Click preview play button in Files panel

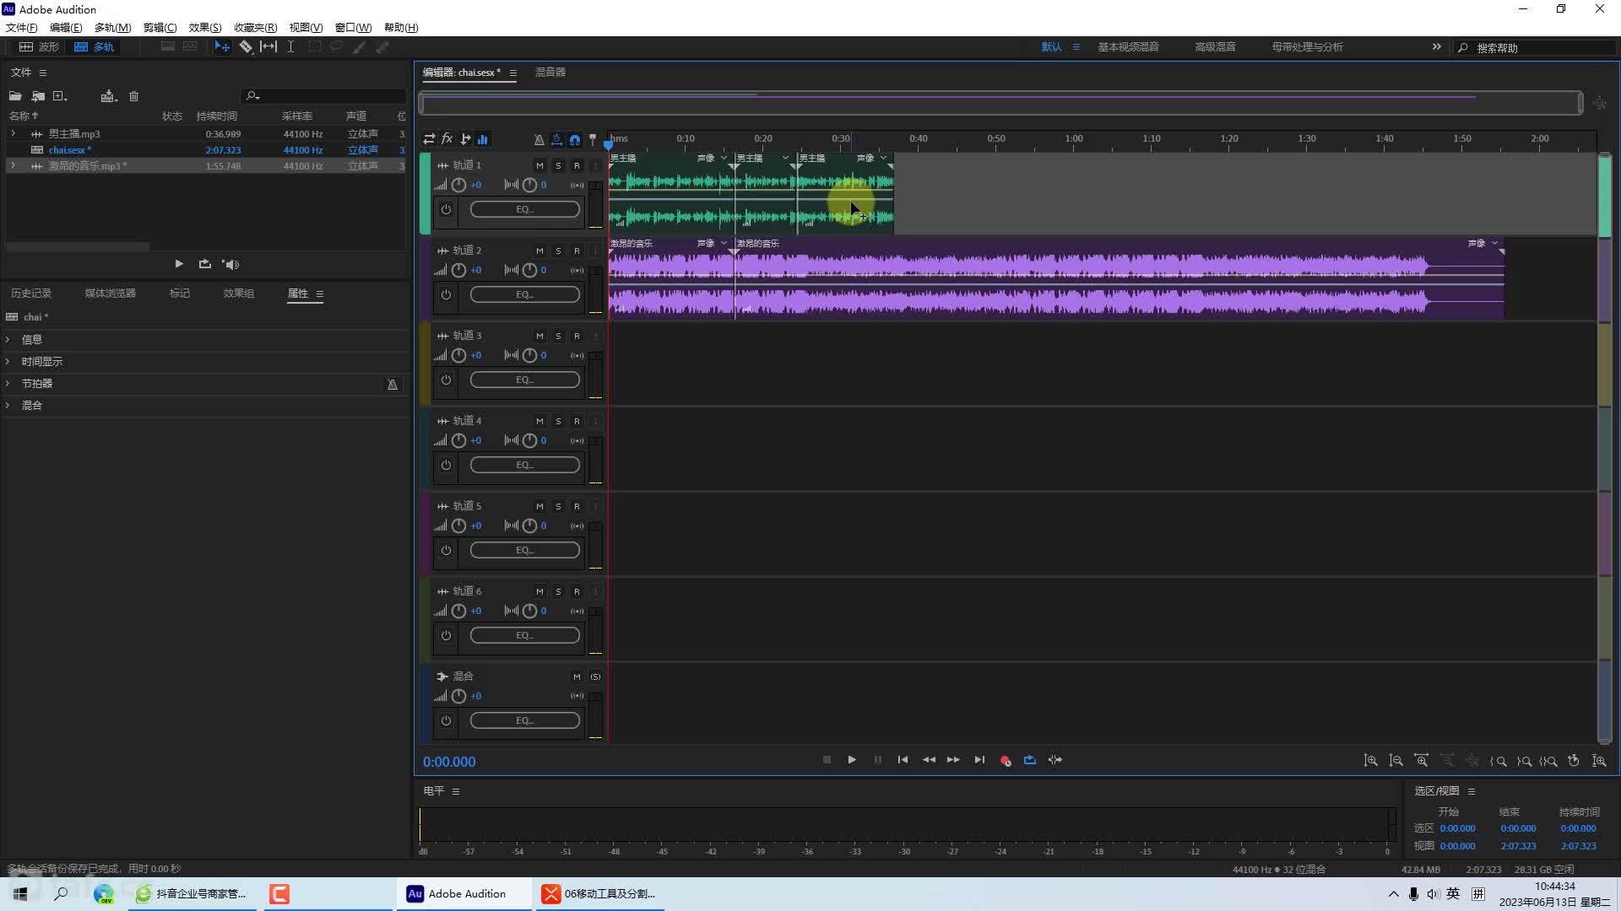(x=179, y=264)
